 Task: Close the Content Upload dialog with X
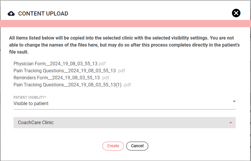pos(236,13)
